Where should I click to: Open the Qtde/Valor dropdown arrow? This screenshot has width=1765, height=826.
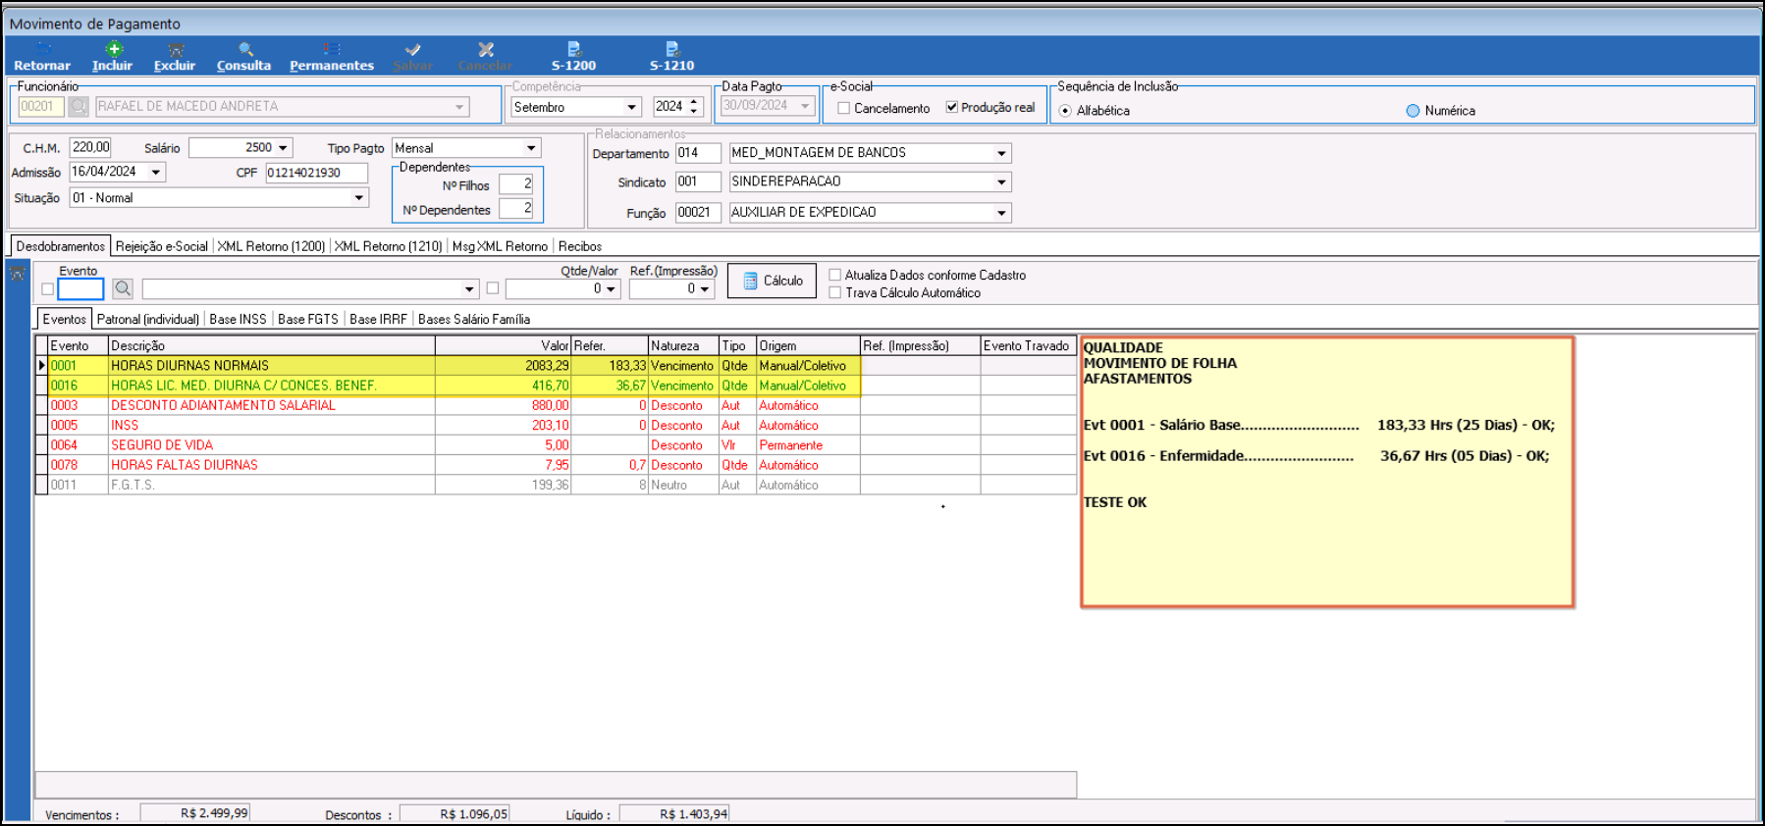(611, 288)
